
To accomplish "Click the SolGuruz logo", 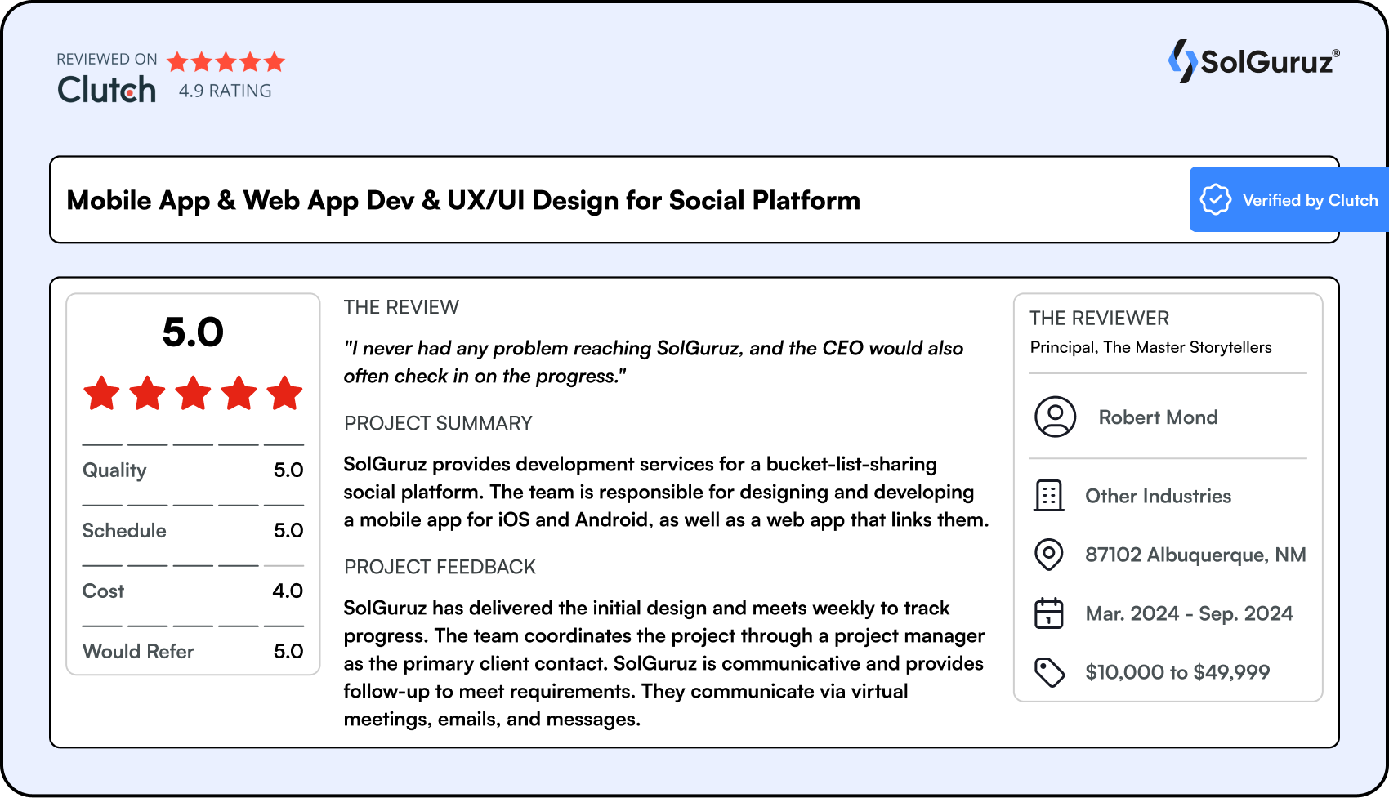I will 1254,61.
